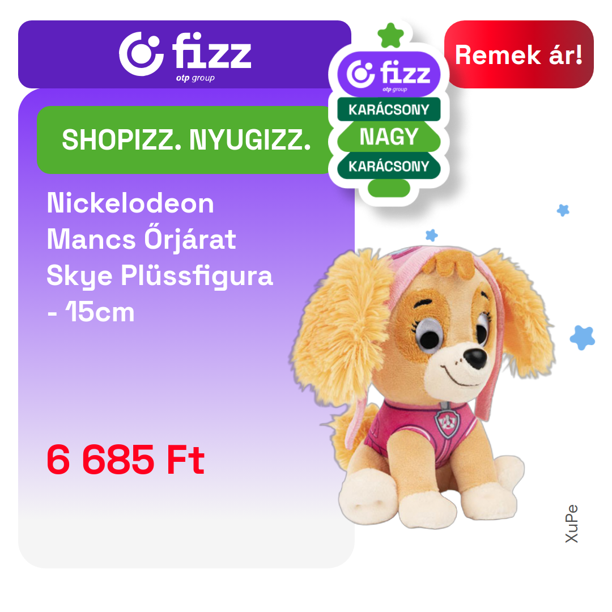Screen dimensions: 612x612
Task: Click the upper "KARÁCSONY" dark green label
Action: (389, 109)
